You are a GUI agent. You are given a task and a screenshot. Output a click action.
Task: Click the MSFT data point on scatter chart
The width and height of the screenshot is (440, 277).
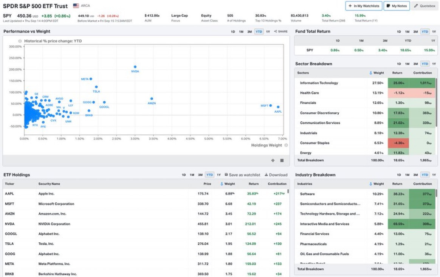click(271, 106)
